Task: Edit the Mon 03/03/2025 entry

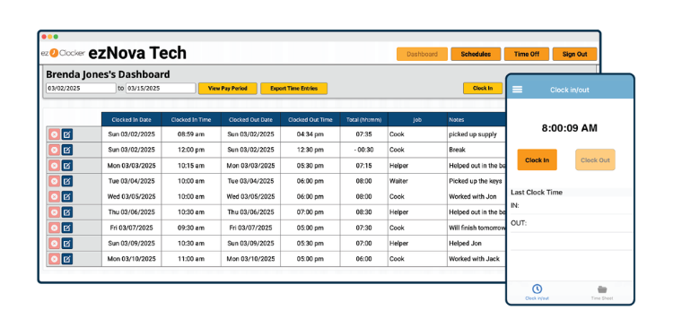Action: click(67, 166)
